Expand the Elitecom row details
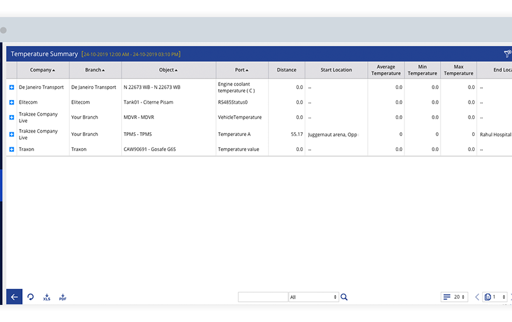The height and width of the screenshot is (322, 512). [11, 102]
